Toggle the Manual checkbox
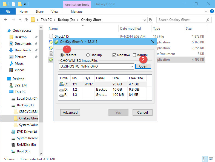 pos(134,55)
